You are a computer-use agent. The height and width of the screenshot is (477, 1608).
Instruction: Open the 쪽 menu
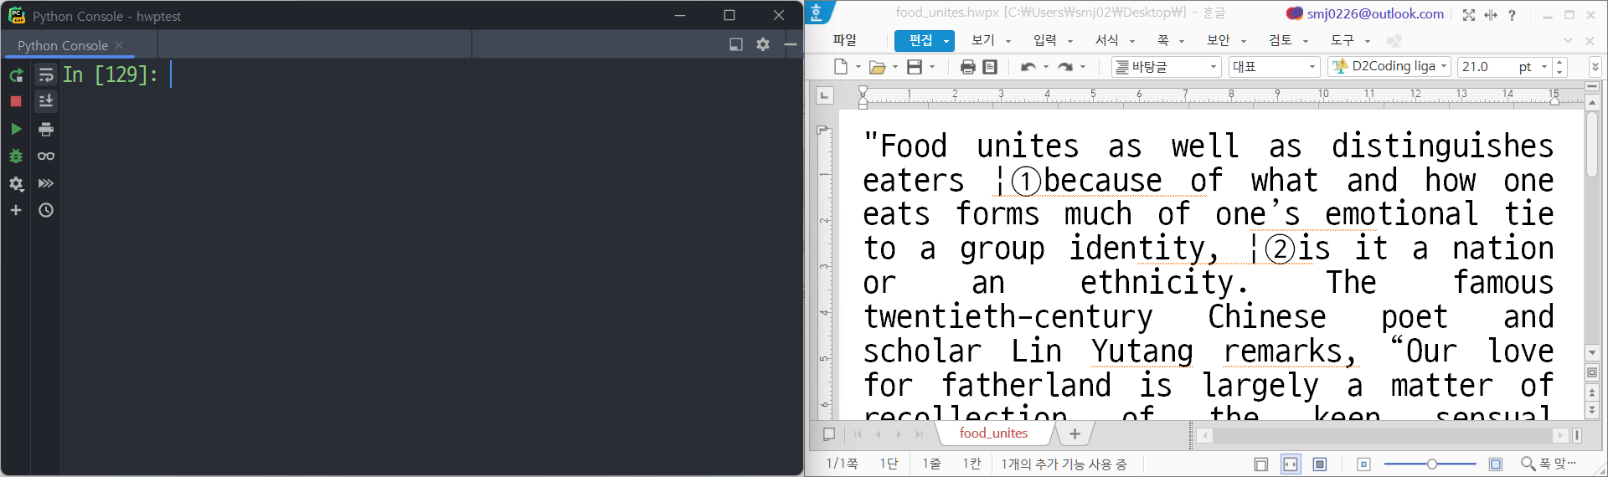[x=1163, y=40]
